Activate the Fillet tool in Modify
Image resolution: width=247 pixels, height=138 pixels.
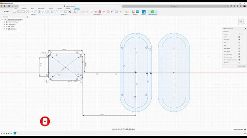57,12
